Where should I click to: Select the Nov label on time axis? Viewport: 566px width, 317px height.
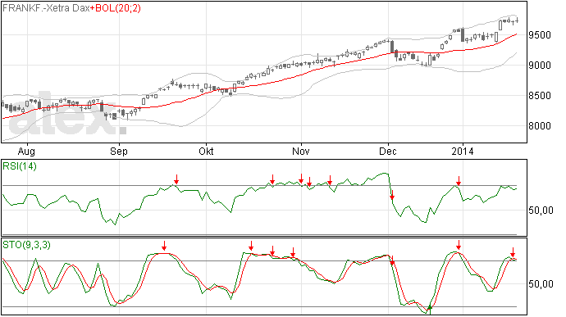pos(301,151)
